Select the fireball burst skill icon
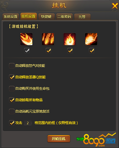 point(91,39)
